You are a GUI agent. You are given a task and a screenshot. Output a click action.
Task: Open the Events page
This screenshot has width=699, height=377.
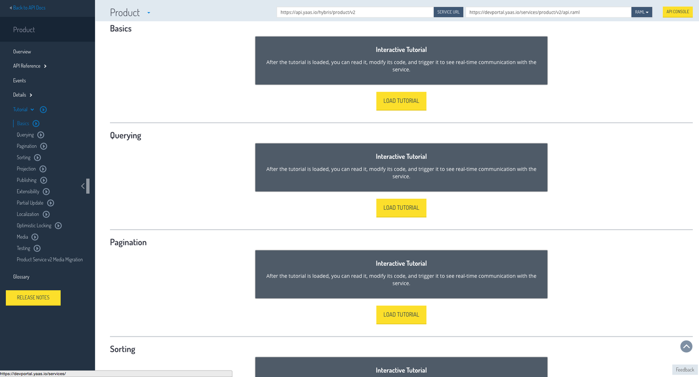pyautogui.click(x=19, y=80)
